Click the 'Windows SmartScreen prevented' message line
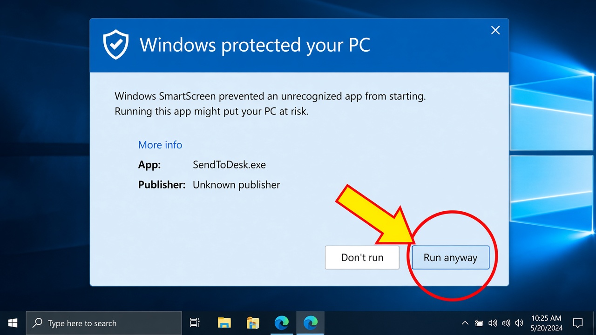 tap(271, 96)
